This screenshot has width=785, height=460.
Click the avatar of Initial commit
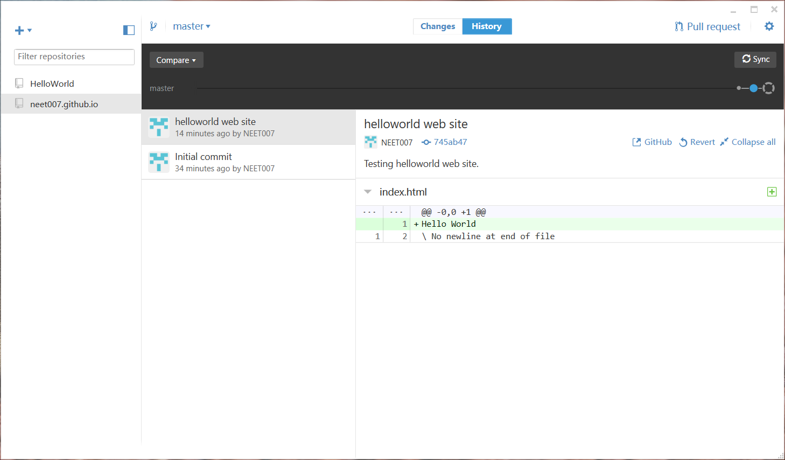click(x=159, y=162)
